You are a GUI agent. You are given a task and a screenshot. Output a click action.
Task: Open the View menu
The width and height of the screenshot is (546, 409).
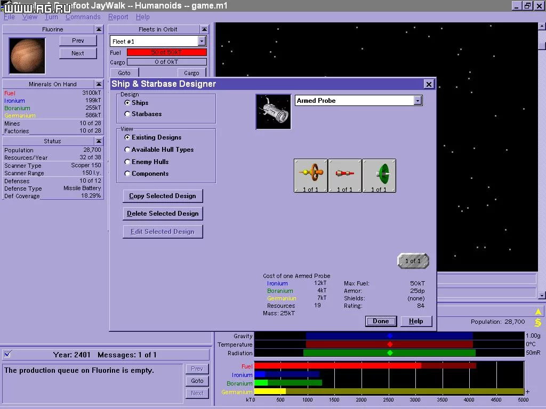point(30,17)
